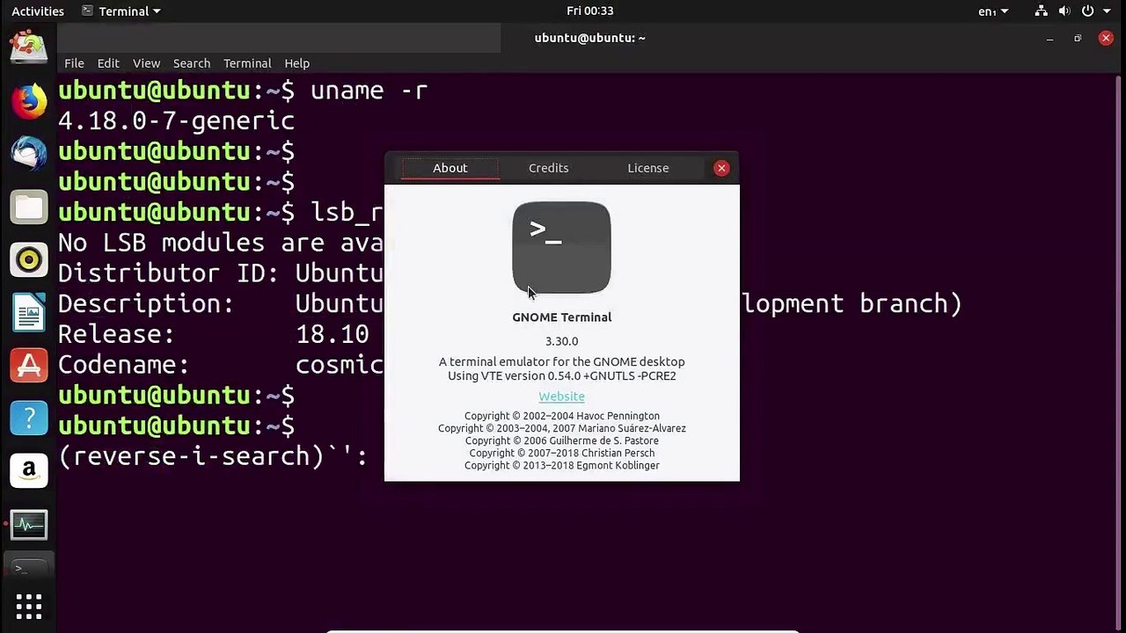Open LibreOffice Writer from the dock
The image size is (1126, 633).
(x=28, y=313)
